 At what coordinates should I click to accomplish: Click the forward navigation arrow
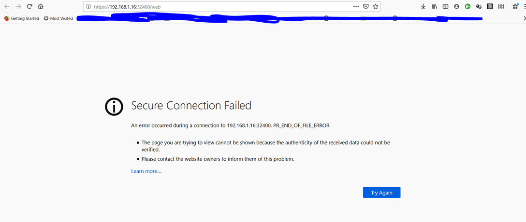point(18,7)
